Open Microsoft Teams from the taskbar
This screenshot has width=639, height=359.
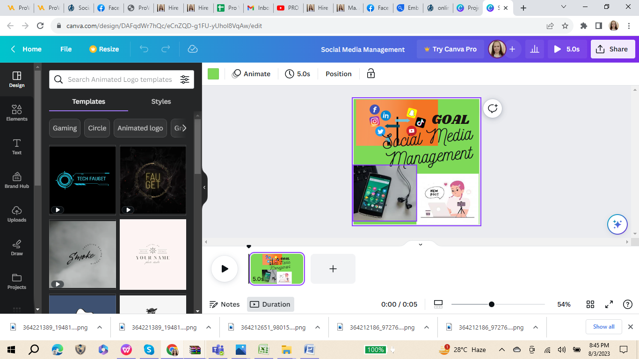(218, 350)
